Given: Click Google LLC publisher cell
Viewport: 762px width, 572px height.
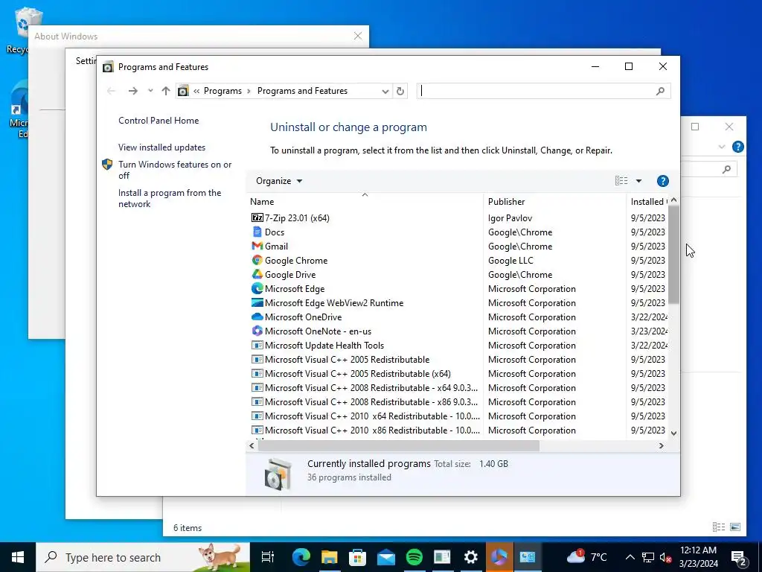Looking at the screenshot, I should point(510,260).
